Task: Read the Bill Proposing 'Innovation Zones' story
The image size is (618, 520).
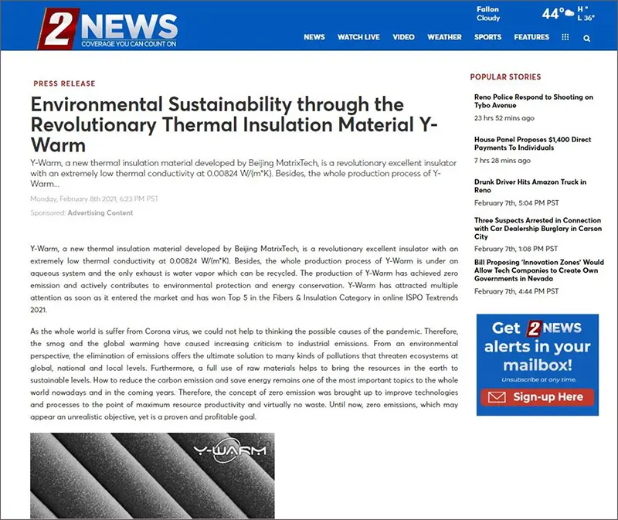Action: [538, 271]
